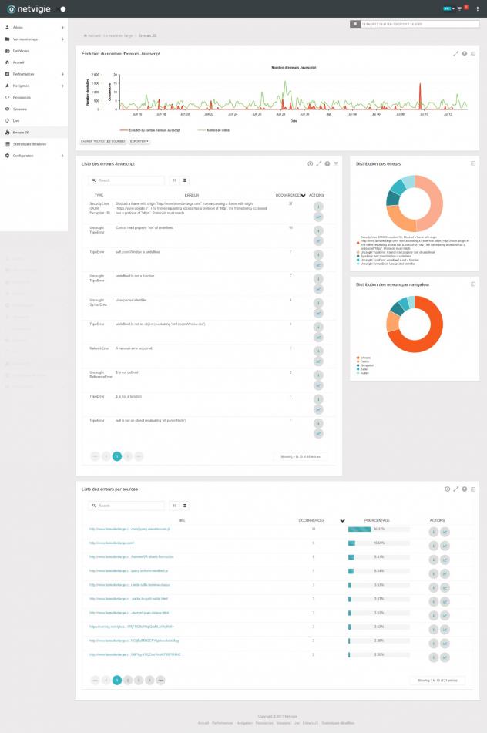Viewport: 487px width, 733px height.
Task: Toggle column list view in the errors table
Action: (x=184, y=180)
